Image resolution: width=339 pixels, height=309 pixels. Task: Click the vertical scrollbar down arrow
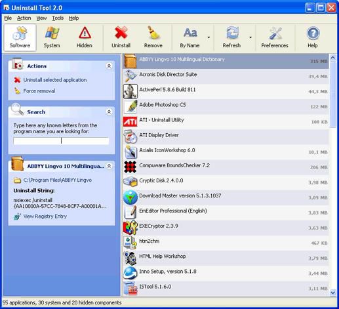(333, 292)
